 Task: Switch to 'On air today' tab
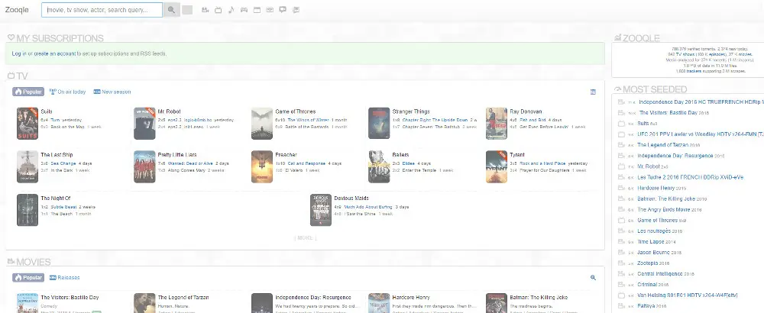68,92
